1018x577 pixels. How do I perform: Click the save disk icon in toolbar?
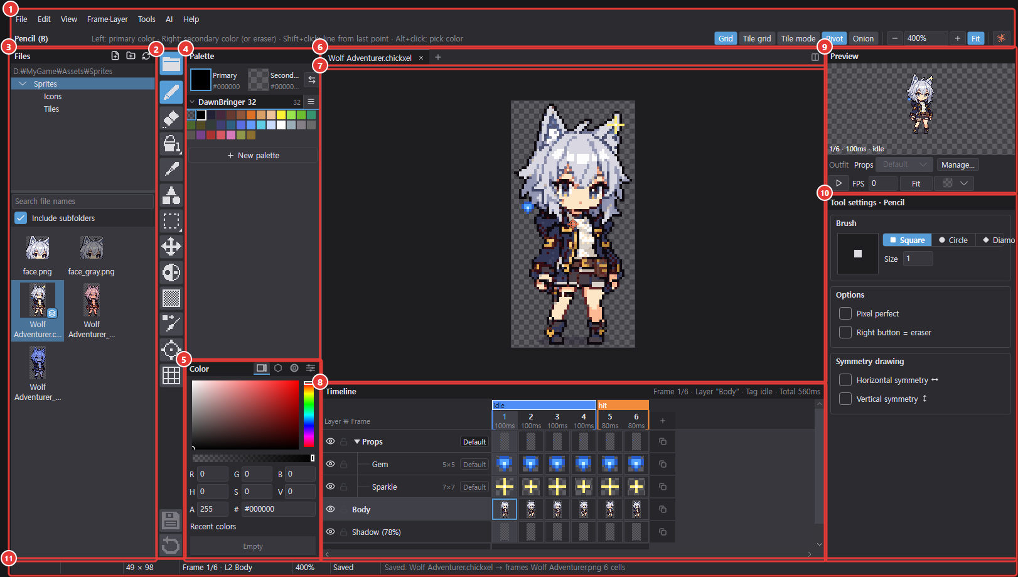point(171,520)
